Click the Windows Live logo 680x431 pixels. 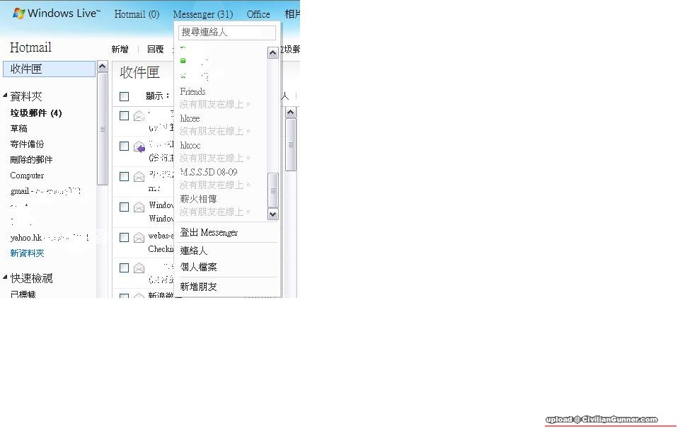(56, 13)
